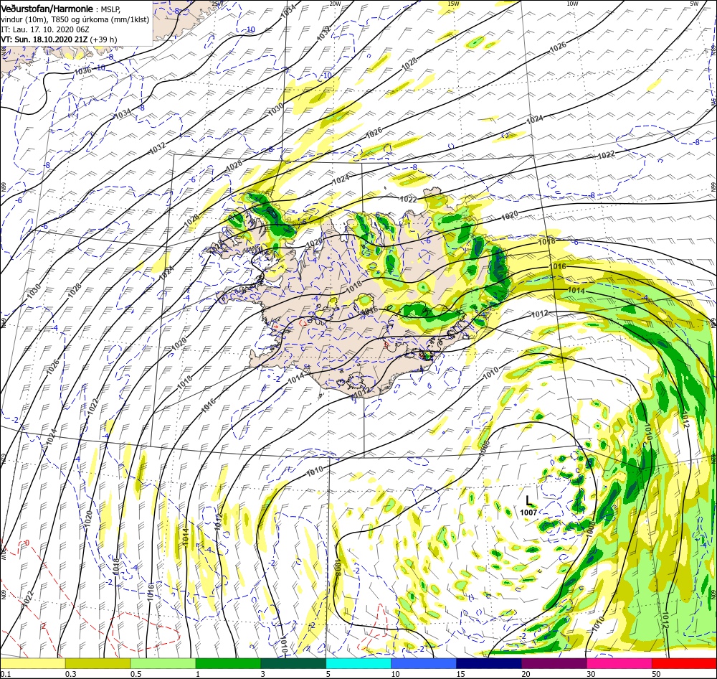717x679 pixels.
Task: Click the legend value '30'
Action: (x=592, y=674)
